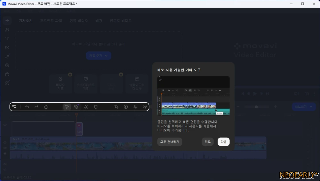Click the tutorial preview image in the popup

tap(194, 96)
